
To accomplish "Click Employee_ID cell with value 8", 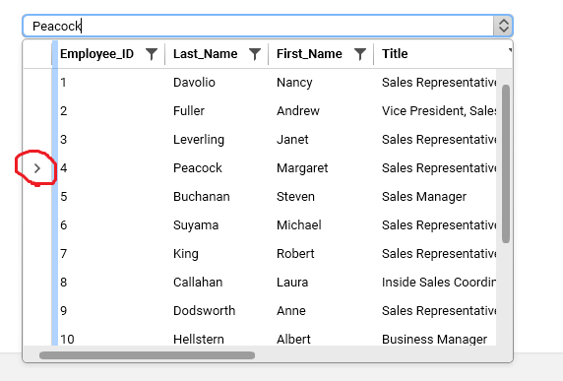I will tap(64, 283).
